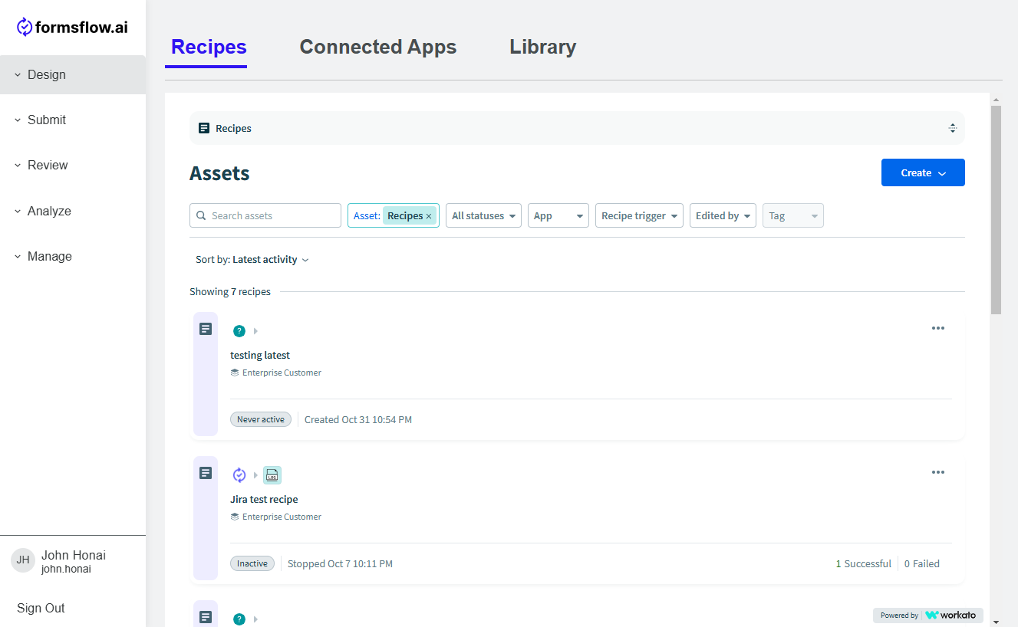Click the Never active status badge
Viewport: 1018px width, 627px height.
tap(261, 419)
